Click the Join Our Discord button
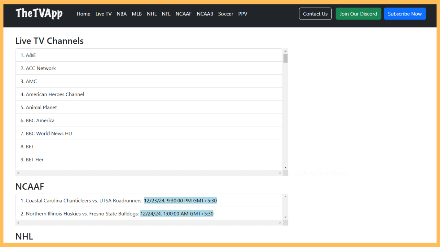440x247 pixels. click(358, 14)
